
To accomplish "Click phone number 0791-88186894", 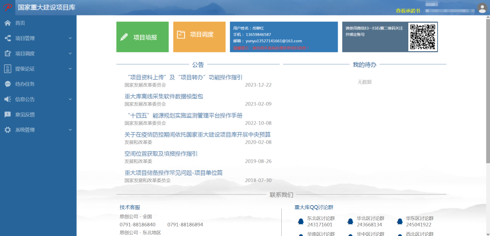I will pos(185,225).
